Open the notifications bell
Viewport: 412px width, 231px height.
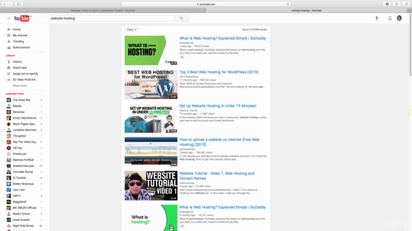[x=389, y=19]
